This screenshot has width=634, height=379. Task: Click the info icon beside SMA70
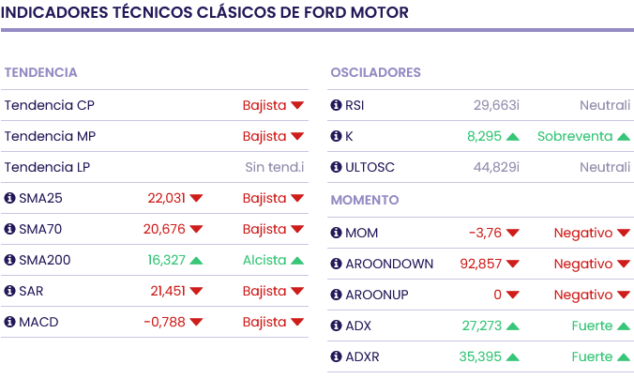click(10, 229)
